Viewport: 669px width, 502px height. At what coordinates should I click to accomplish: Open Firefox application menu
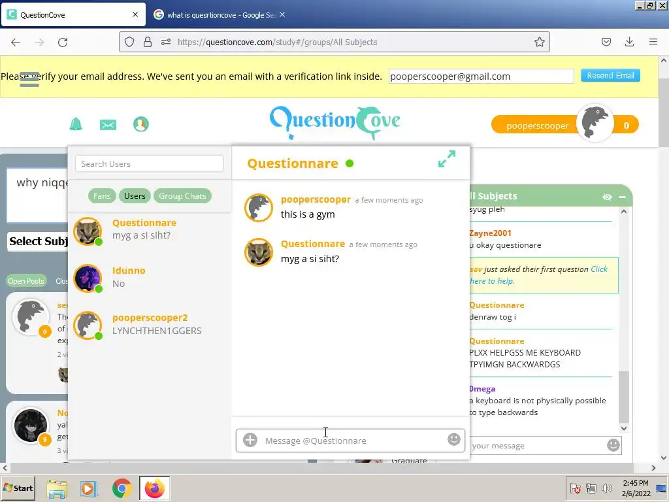[x=653, y=42]
